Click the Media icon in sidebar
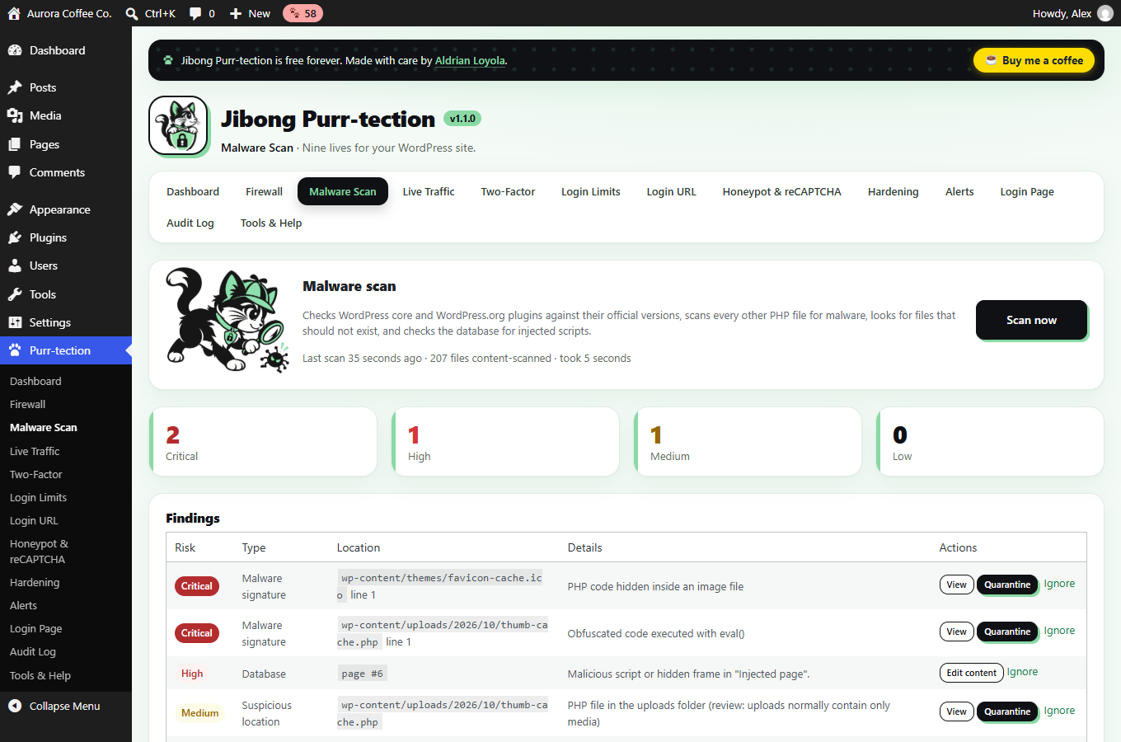The width and height of the screenshot is (1121, 742). (x=15, y=115)
